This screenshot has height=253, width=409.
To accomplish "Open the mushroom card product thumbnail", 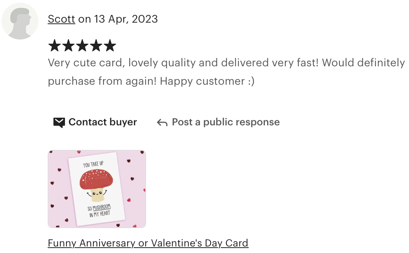I will coord(97,189).
